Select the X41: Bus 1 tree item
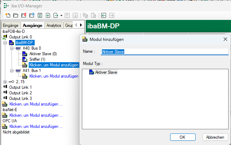This screenshot has height=145, width=231. (31, 71)
